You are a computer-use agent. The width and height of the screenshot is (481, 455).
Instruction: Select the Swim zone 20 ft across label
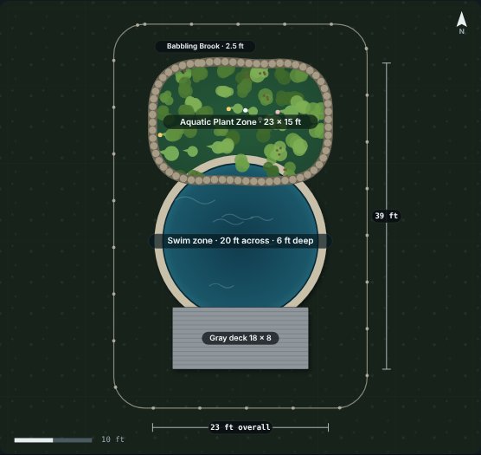point(240,241)
